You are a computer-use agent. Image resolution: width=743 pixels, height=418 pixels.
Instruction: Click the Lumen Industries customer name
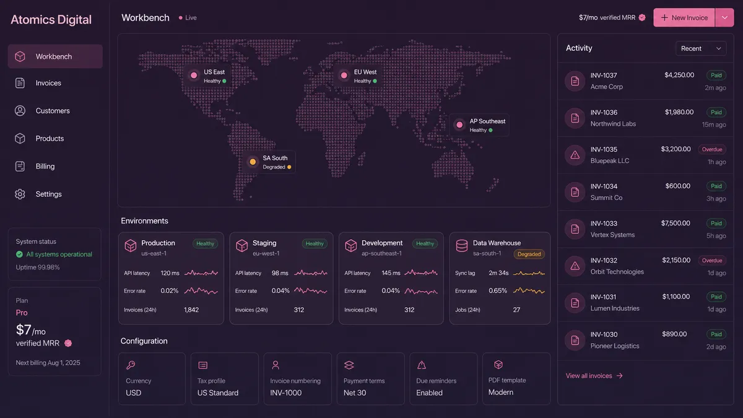point(615,308)
